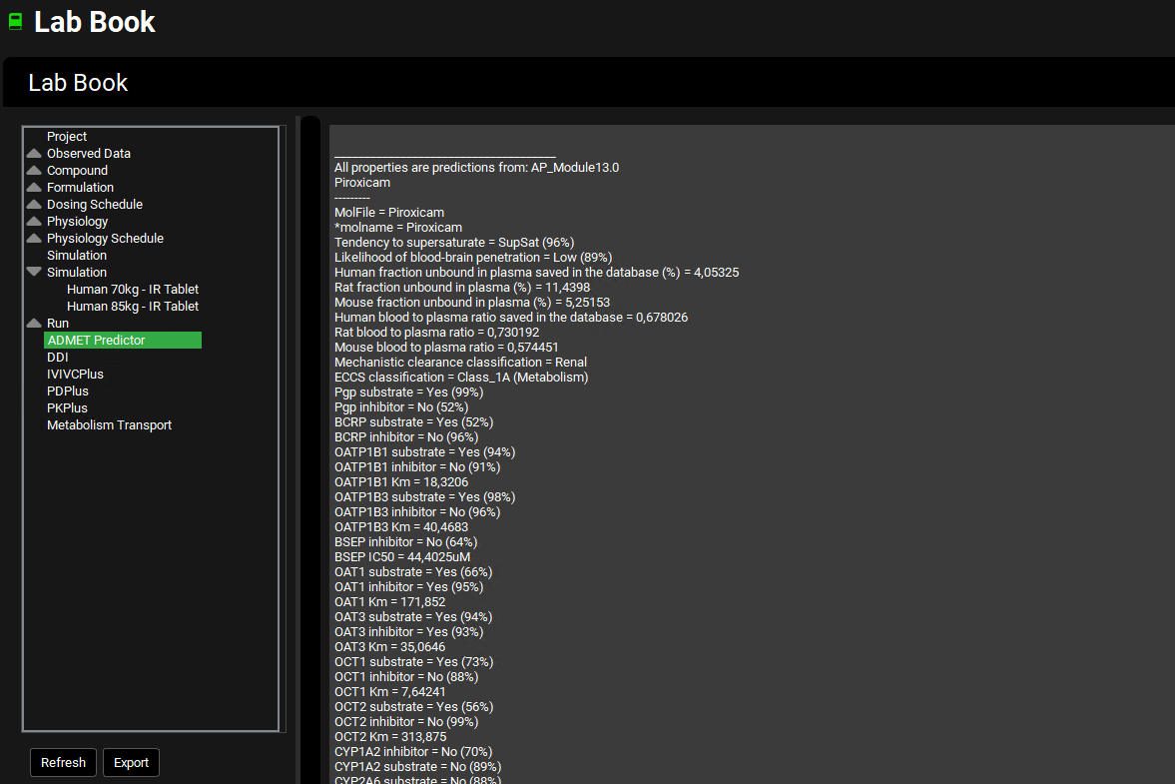Open Human 70kg - IR Tablet simulation
Screen dimensions: 1175x784
(133, 290)
